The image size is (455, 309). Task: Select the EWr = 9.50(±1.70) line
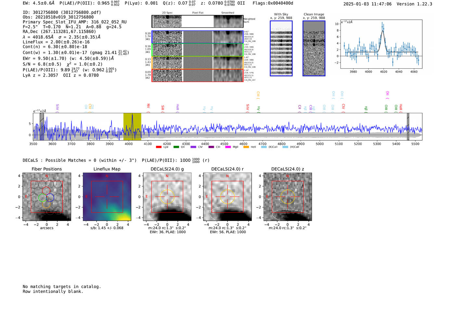68,59
